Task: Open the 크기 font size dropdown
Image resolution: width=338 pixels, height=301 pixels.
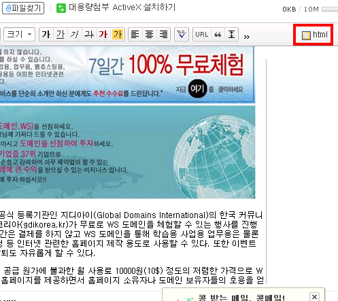Action: tap(20, 35)
